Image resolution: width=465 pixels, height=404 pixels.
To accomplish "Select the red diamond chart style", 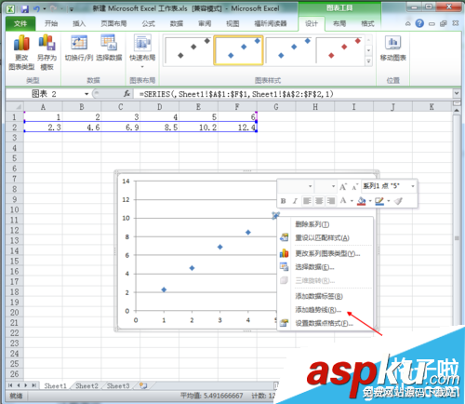I will [339, 50].
